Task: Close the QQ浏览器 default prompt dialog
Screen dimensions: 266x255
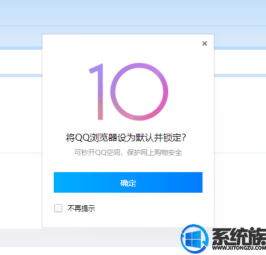Action: click(x=205, y=43)
